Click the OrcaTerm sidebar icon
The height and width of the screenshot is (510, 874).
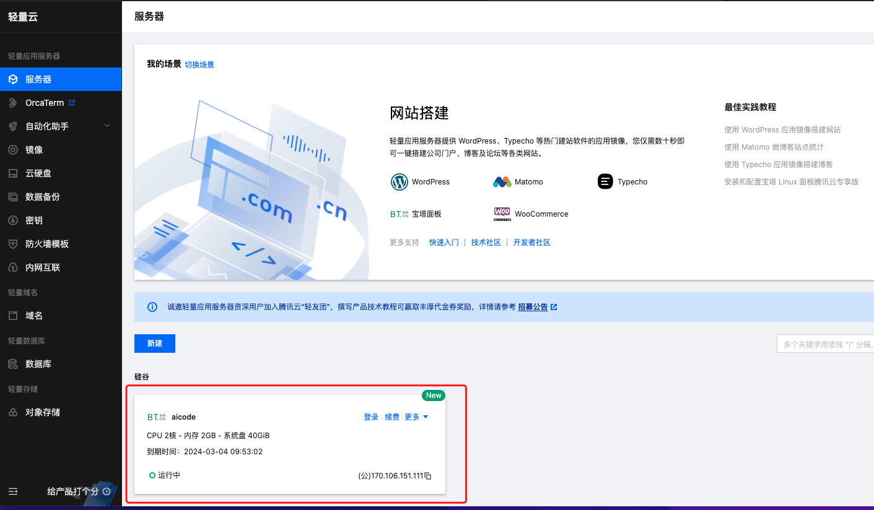12,103
